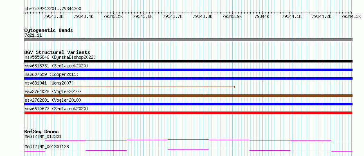The width and height of the screenshot is (364, 156).
Task: Click the nsv6618731 (Sedlazeck2020) label
Action: 56,66
